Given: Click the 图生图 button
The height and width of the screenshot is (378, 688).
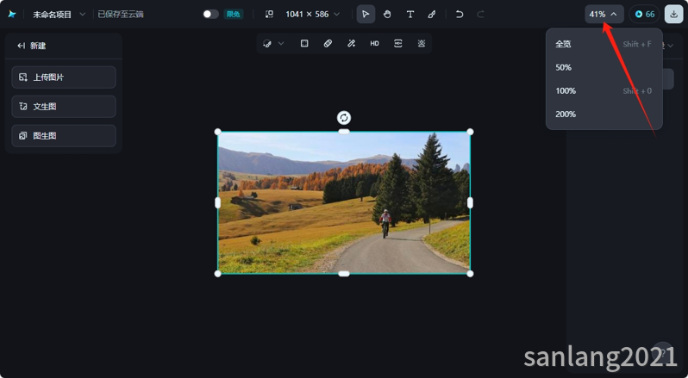Looking at the screenshot, I should point(64,136).
